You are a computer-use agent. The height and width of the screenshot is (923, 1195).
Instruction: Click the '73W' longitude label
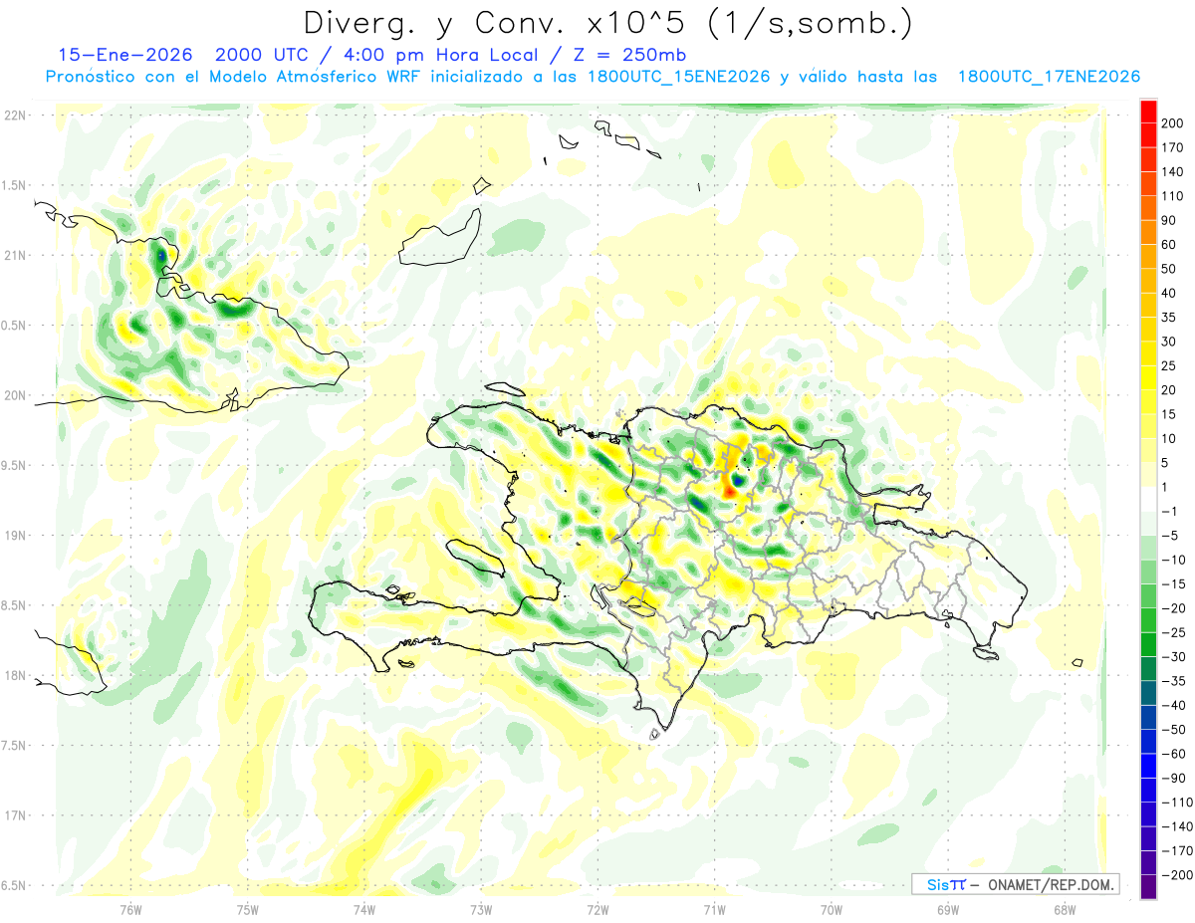(x=481, y=909)
